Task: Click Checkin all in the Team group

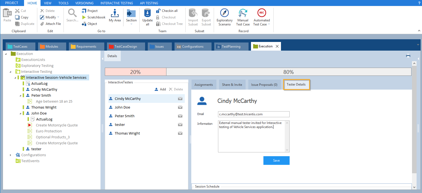Action: 169,11
